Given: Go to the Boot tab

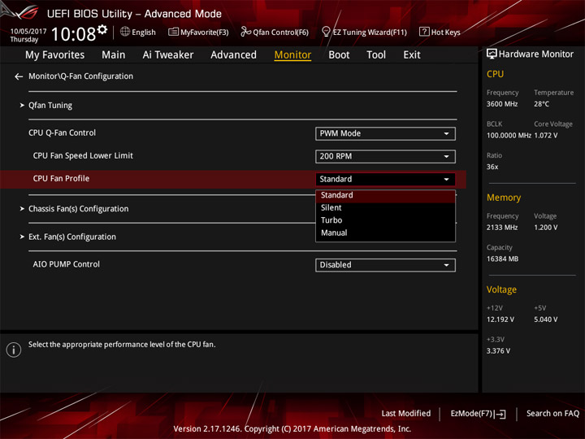Looking at the screenshot, I should [x=339, y=55].
